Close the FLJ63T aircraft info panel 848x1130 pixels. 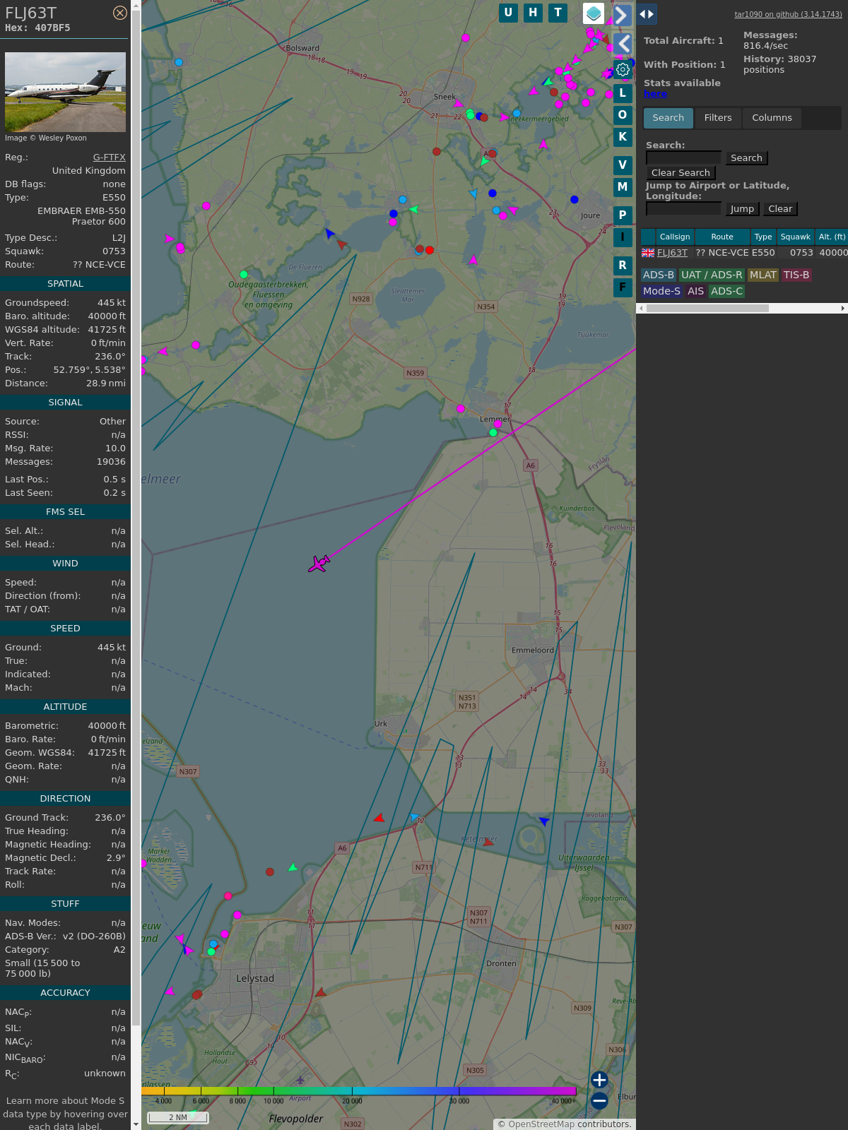[120, 13]
